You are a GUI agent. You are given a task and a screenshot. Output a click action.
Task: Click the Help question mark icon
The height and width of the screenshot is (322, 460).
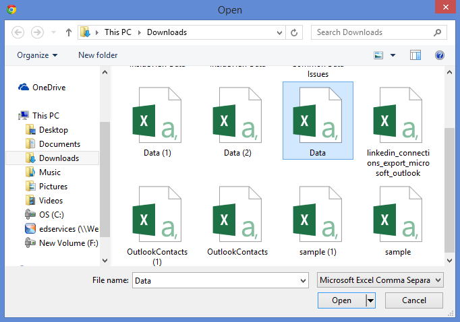point(439,55)
